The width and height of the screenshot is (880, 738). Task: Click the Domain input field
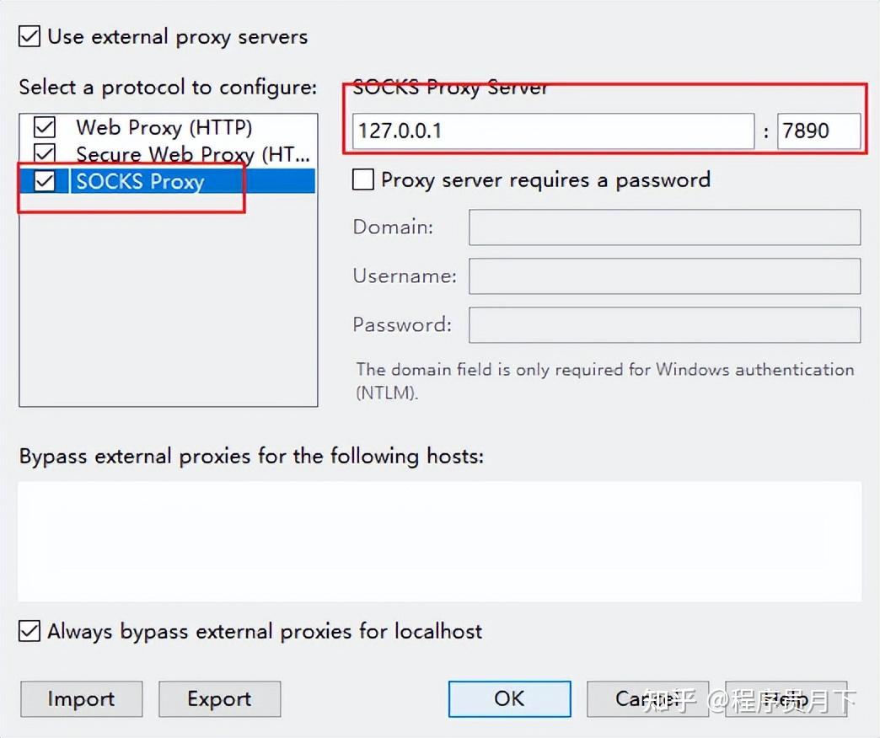click(664, 227)
